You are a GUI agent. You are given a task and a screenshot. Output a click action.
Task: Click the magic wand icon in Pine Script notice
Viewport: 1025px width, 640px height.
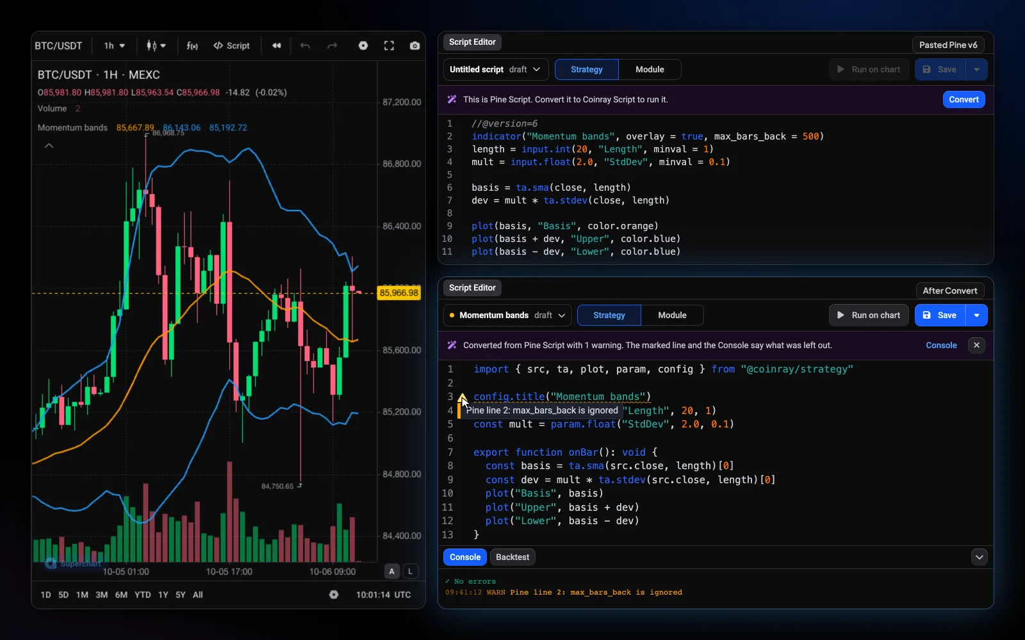click(x=452, y=99)
